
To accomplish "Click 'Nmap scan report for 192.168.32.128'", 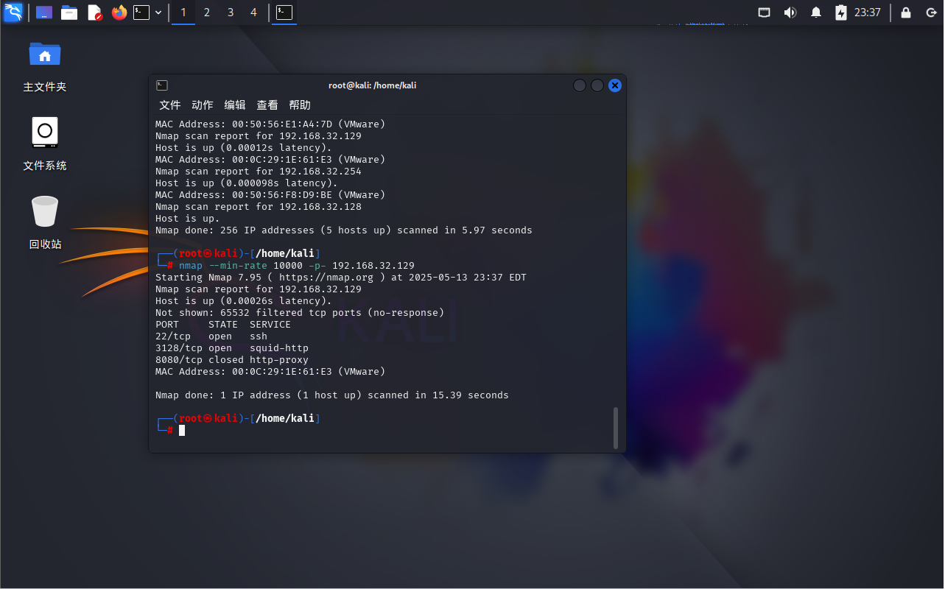I will [259, 207].
